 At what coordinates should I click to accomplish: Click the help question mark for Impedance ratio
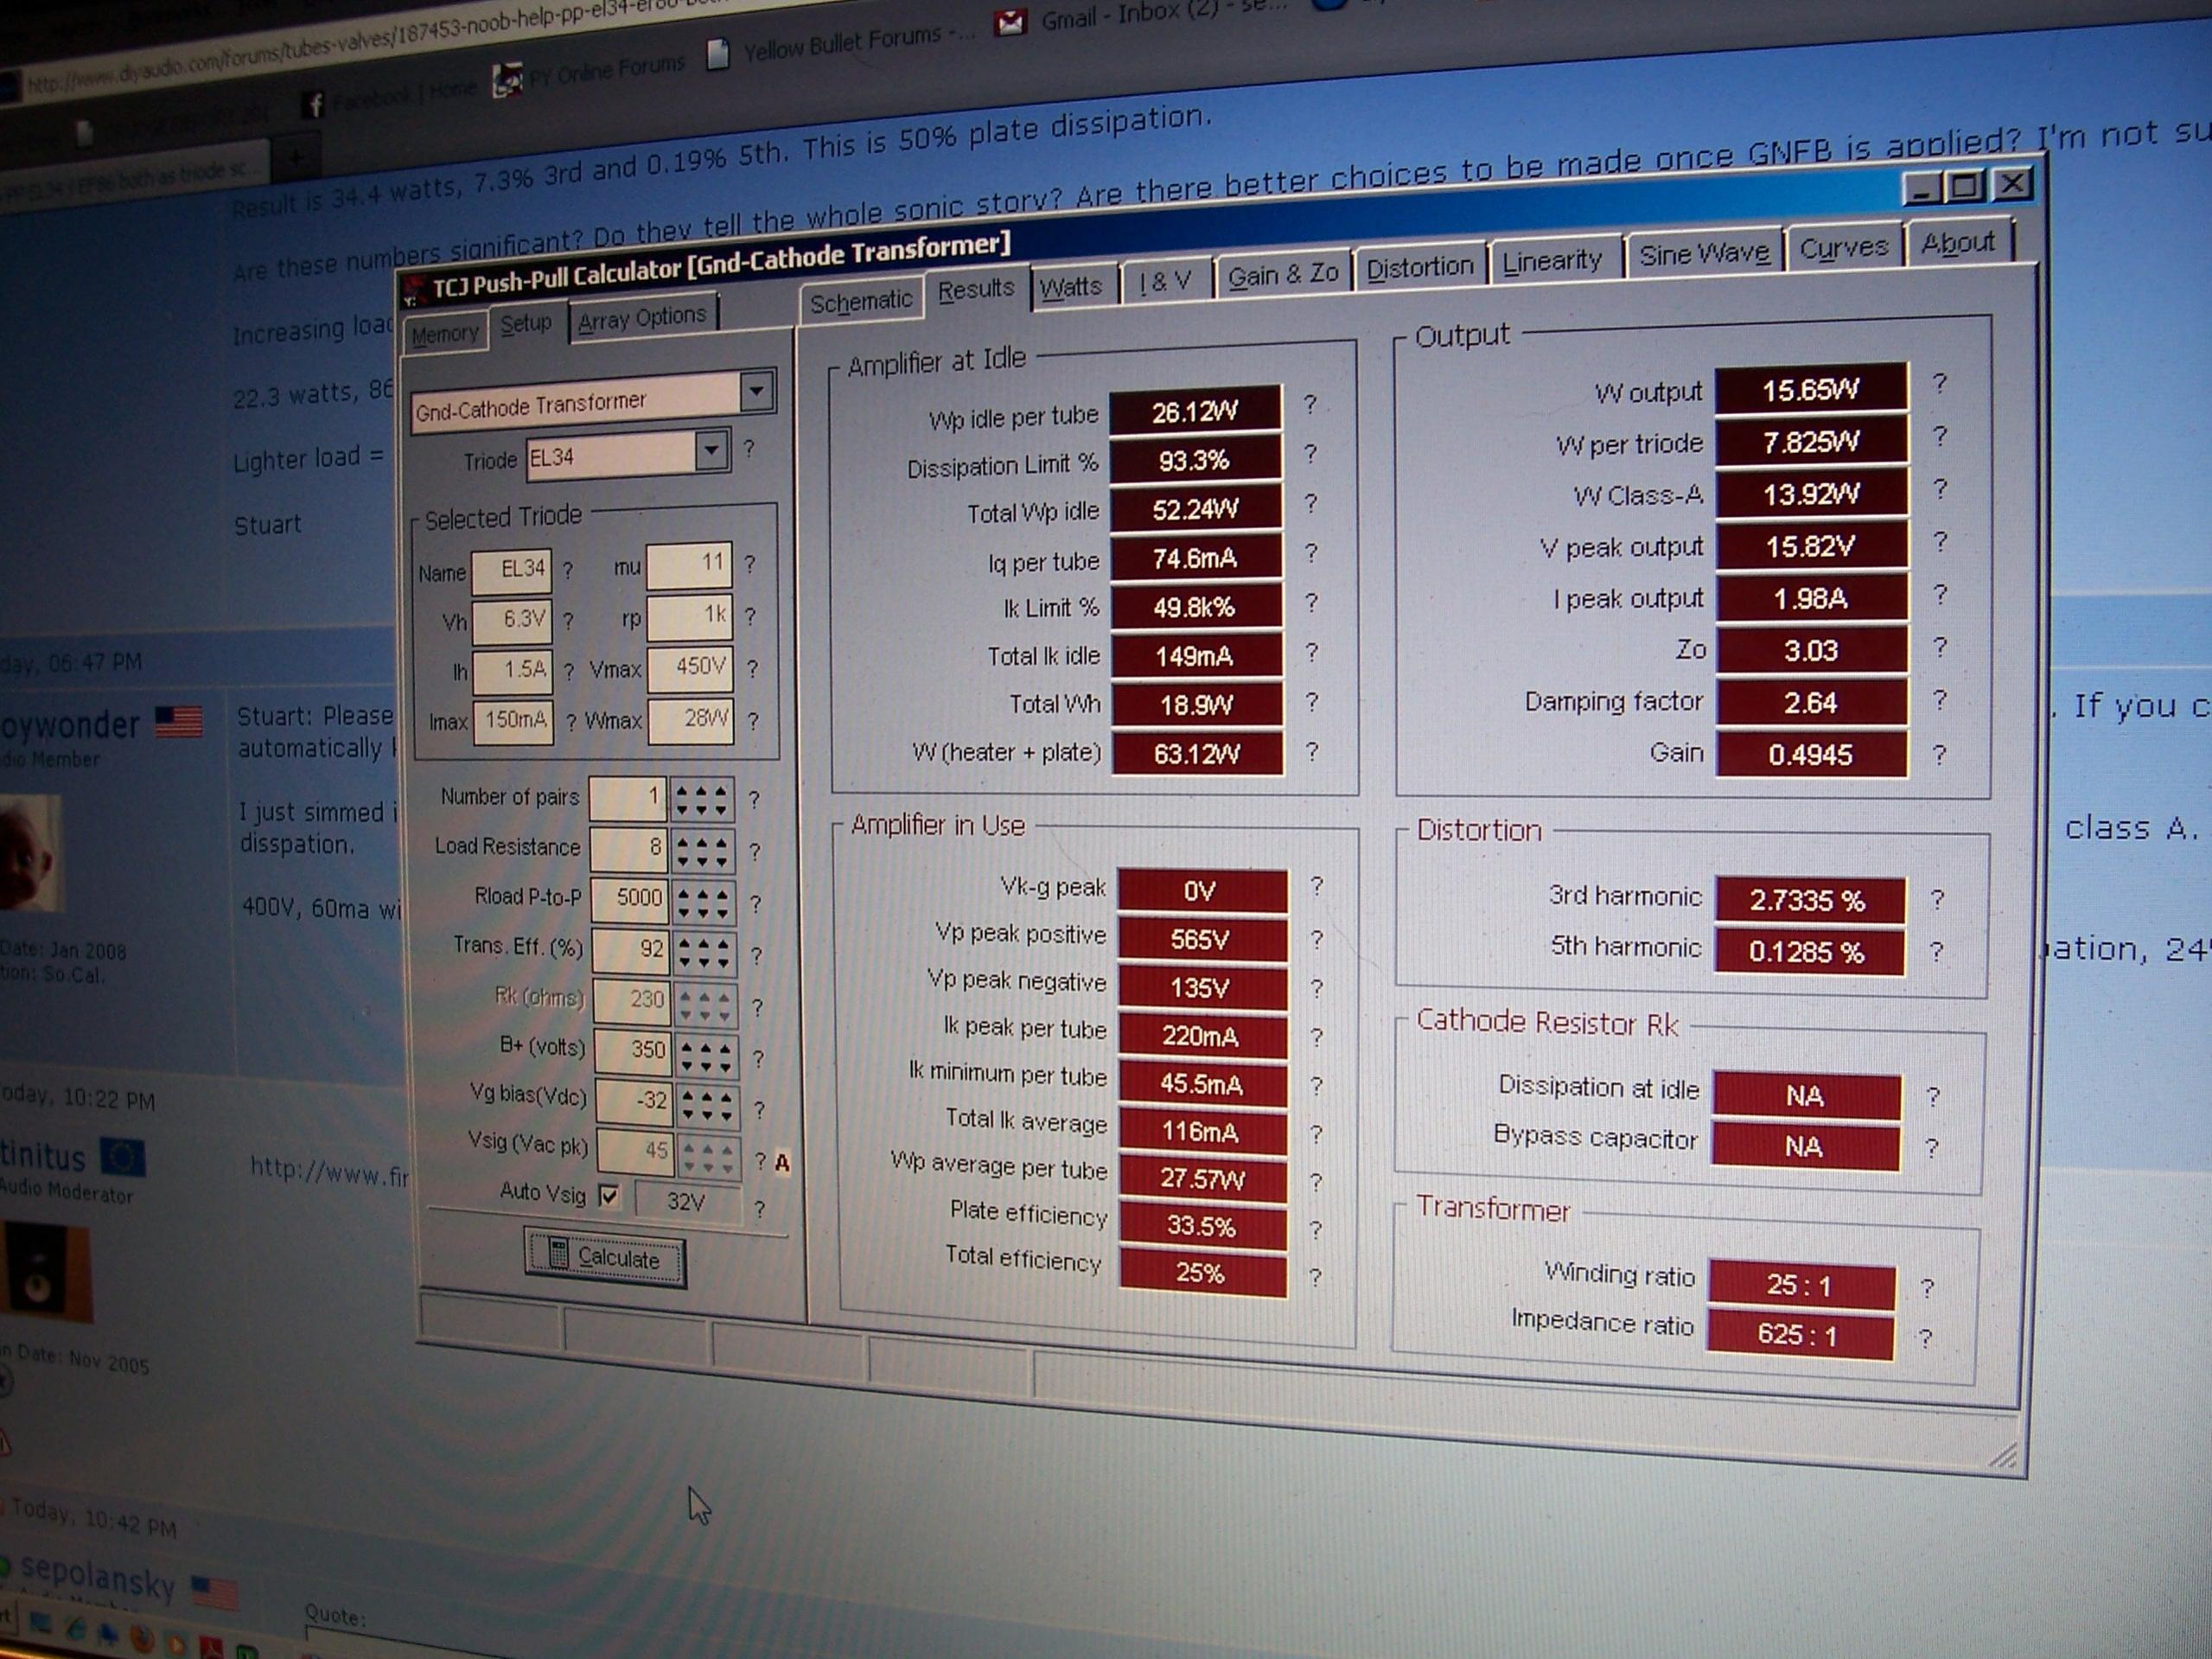click(x=1926, y=1338)
